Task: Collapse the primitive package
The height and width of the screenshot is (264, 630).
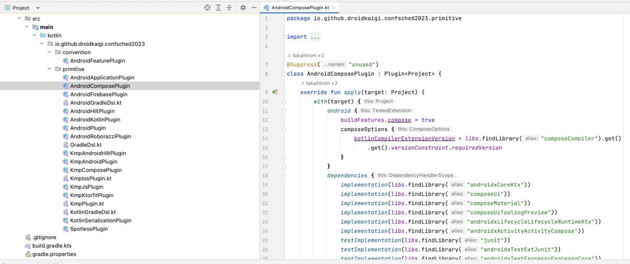Action: [x=50, y=69]
